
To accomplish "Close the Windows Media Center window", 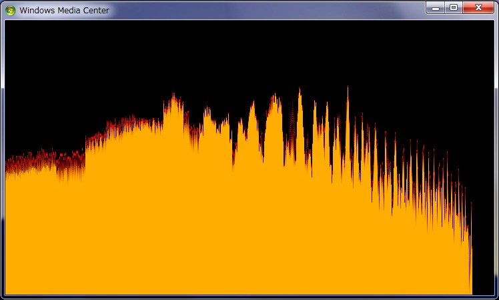I will [x=478, y=8].
